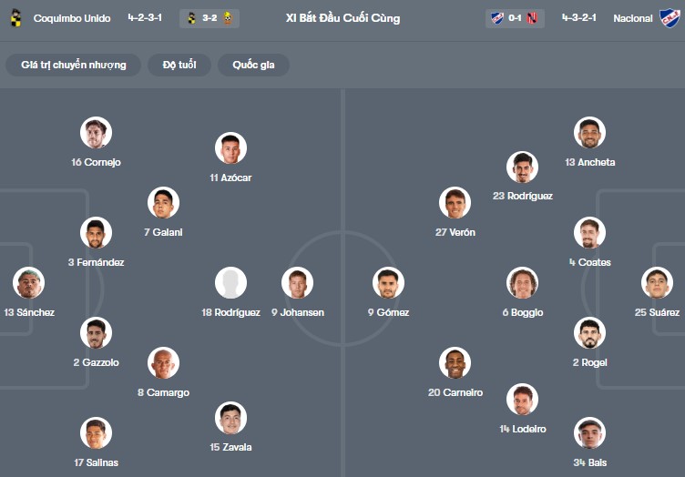This screenshot has width=685, height=477.
Task: Toggle the Quốc gia filter chip
Action: tap(252, 65)
